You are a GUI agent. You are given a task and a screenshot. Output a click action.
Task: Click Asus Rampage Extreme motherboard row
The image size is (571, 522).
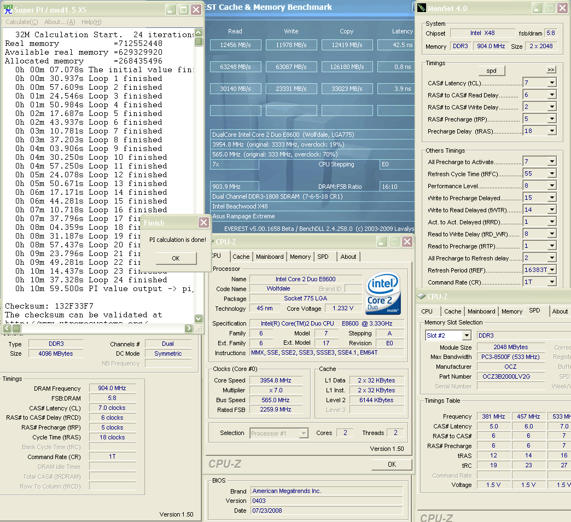point(312,216)
